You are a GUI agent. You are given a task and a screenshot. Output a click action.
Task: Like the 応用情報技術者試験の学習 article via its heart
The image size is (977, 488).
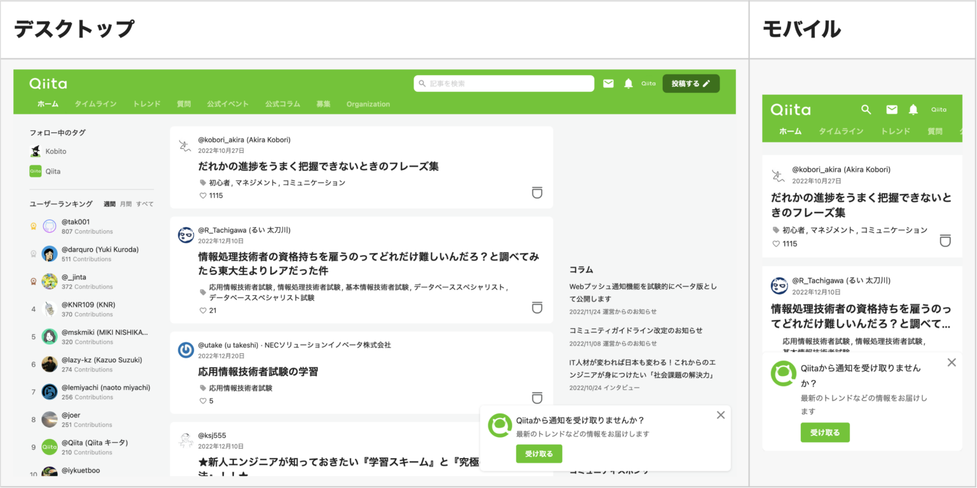point(202,400)
